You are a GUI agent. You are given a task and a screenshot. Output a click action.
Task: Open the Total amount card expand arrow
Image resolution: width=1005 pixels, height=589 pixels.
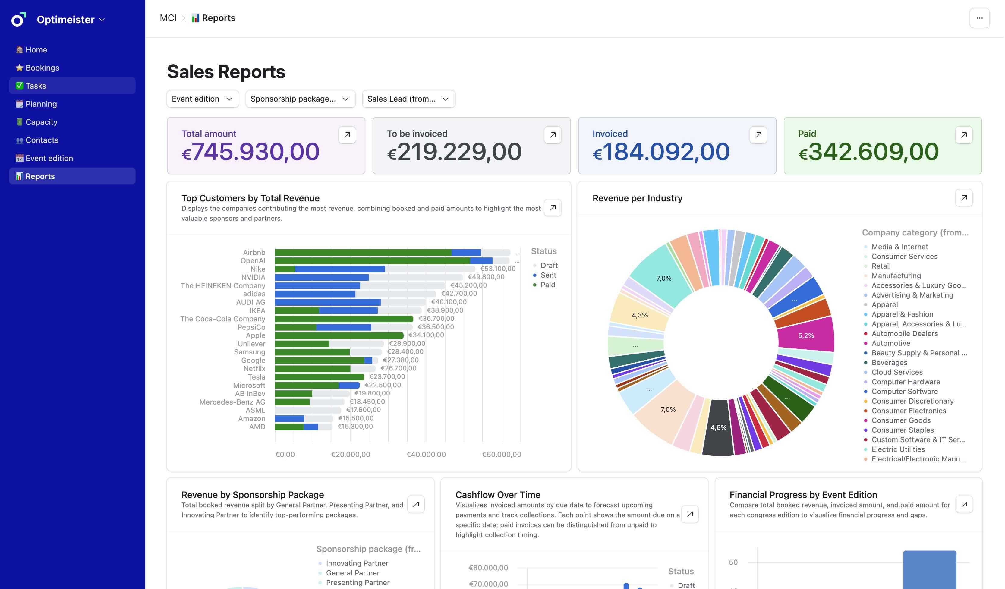click(x=347, y=135)
